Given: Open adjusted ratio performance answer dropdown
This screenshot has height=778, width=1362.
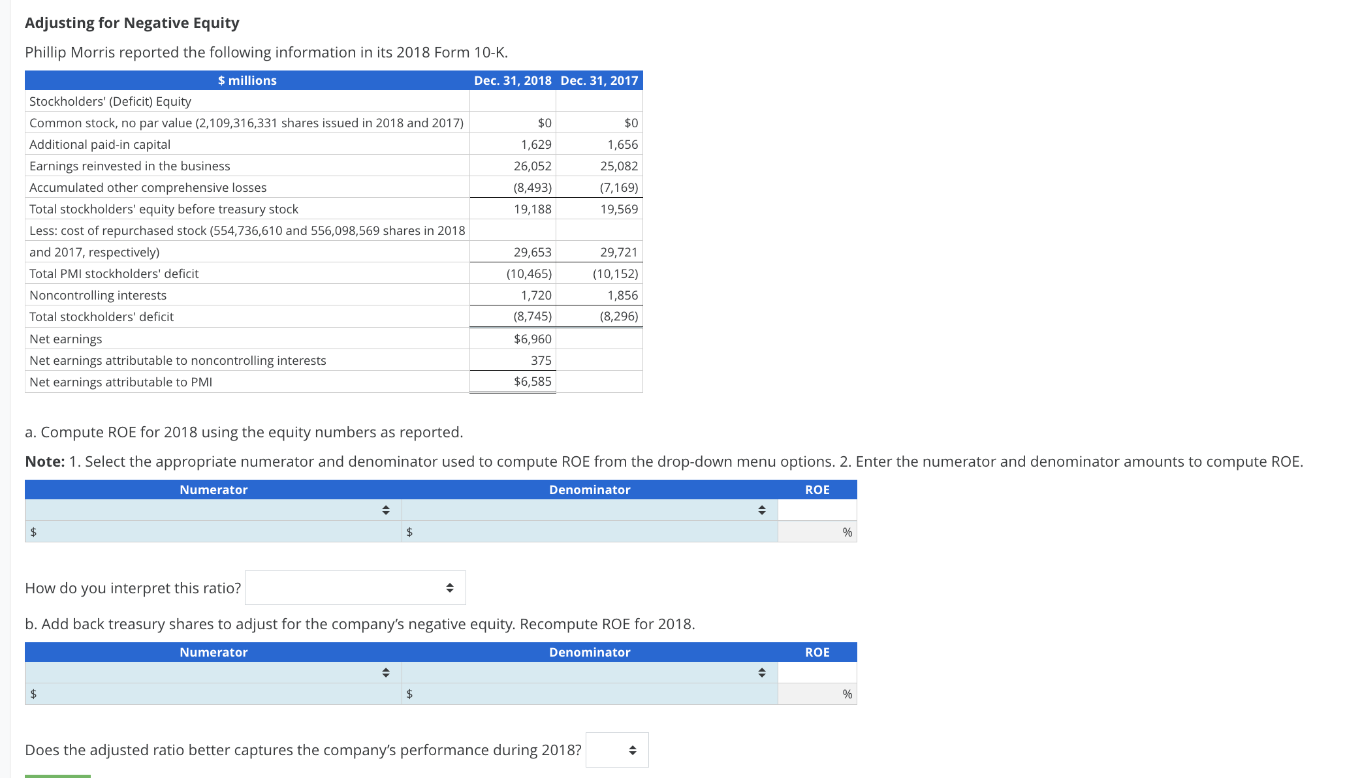Looking at the screenshot, I should [x=616, y=750].
